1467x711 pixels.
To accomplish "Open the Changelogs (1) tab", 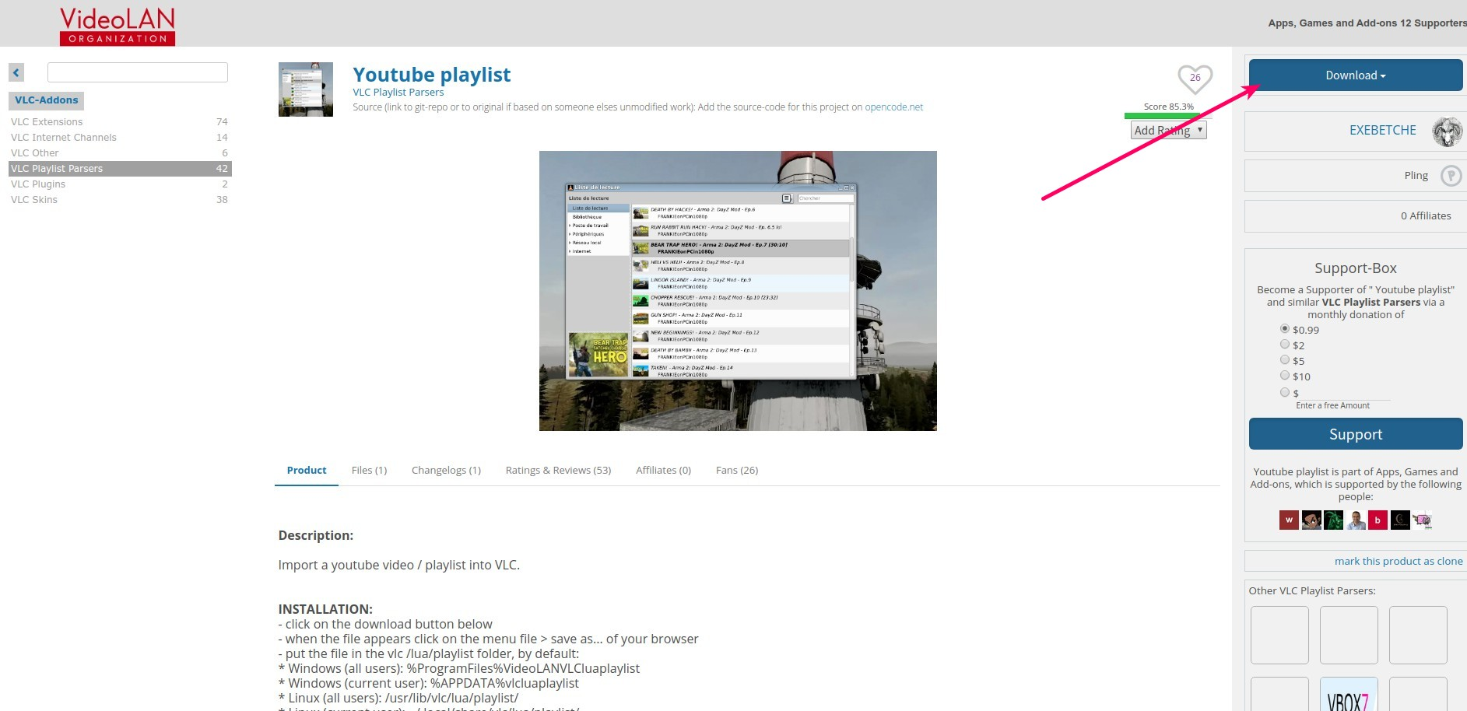I will pos(446,470).
